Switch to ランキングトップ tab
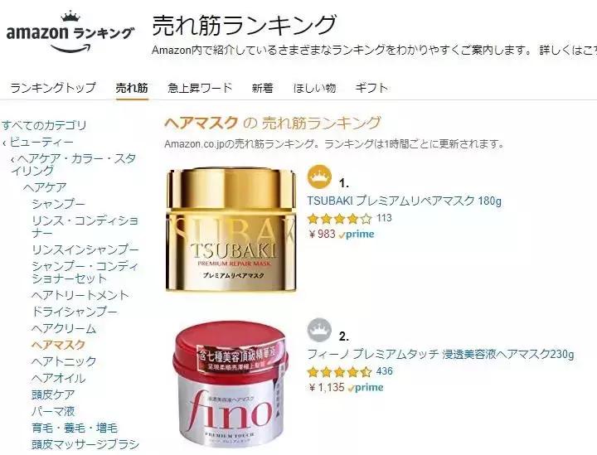The height and width of the screenshot is (455, 597). (x=53, y=88)
